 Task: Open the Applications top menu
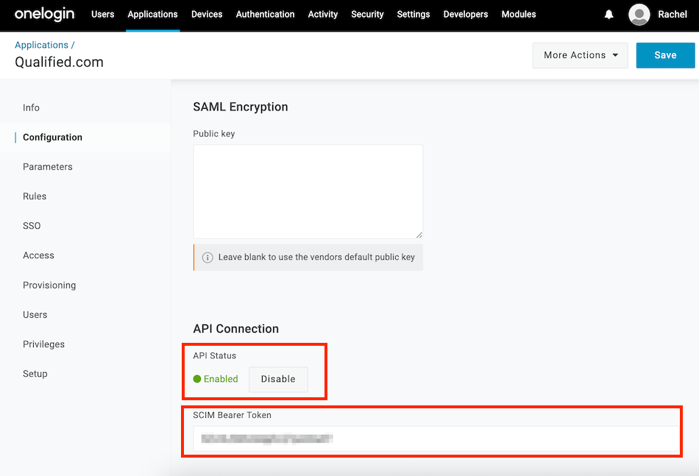[x=152, y=14]
